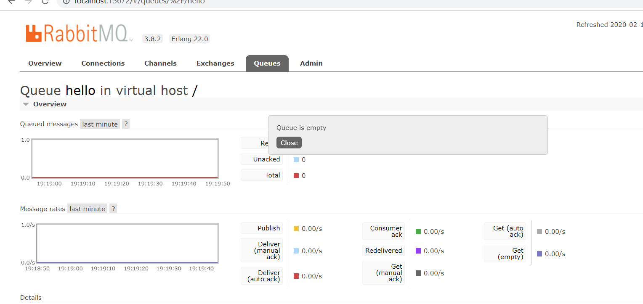Image resolution: width=643 pixels, height=304 pixels.
Task: Open the Admin tab
Action: point(311,63)
